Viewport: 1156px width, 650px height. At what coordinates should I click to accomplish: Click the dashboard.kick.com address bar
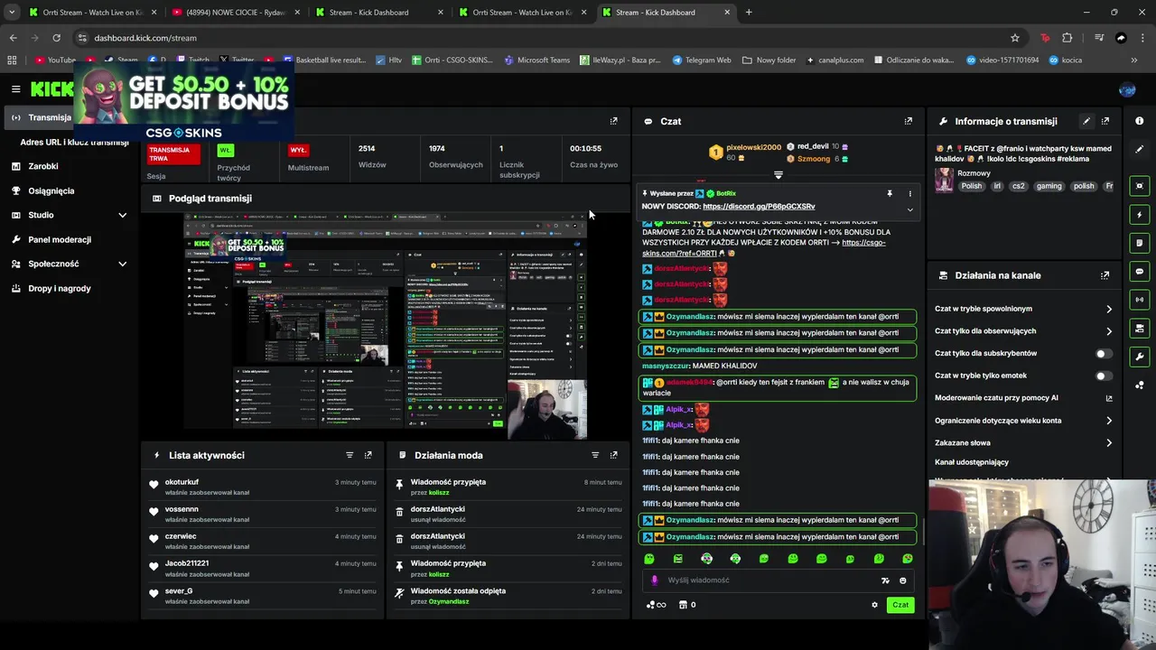pyautogui.click(x=542, y=38)
